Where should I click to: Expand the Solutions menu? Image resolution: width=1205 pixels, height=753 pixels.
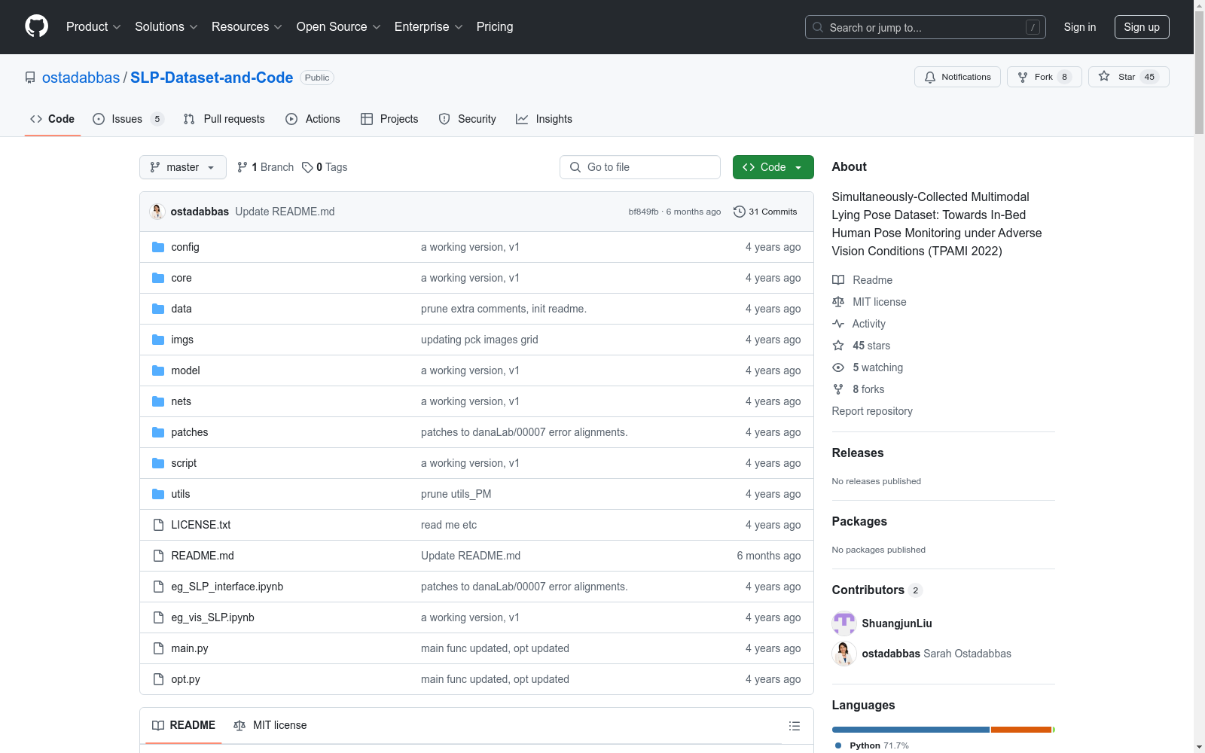tap(166, 27)
